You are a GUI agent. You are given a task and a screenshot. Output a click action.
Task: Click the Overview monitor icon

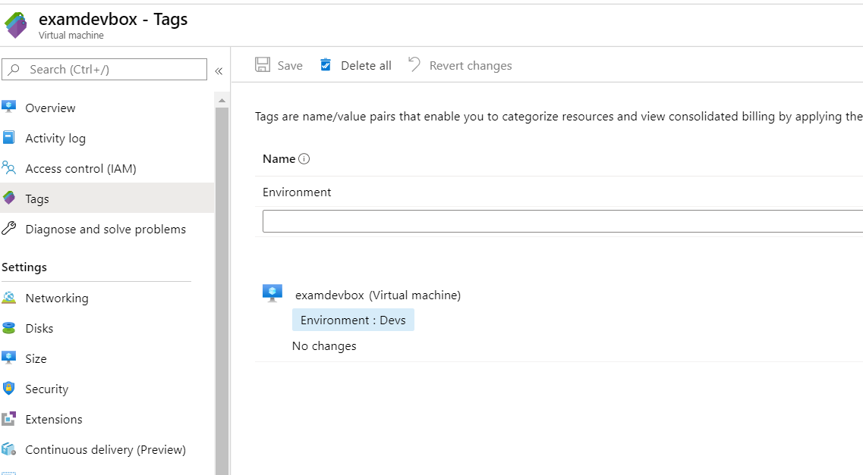9,107
